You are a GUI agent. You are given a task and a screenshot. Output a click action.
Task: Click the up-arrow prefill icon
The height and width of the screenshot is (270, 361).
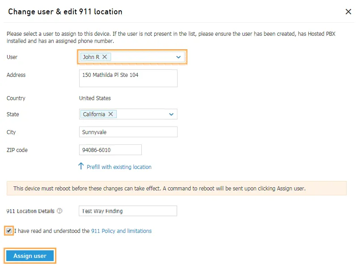(81, 166)
